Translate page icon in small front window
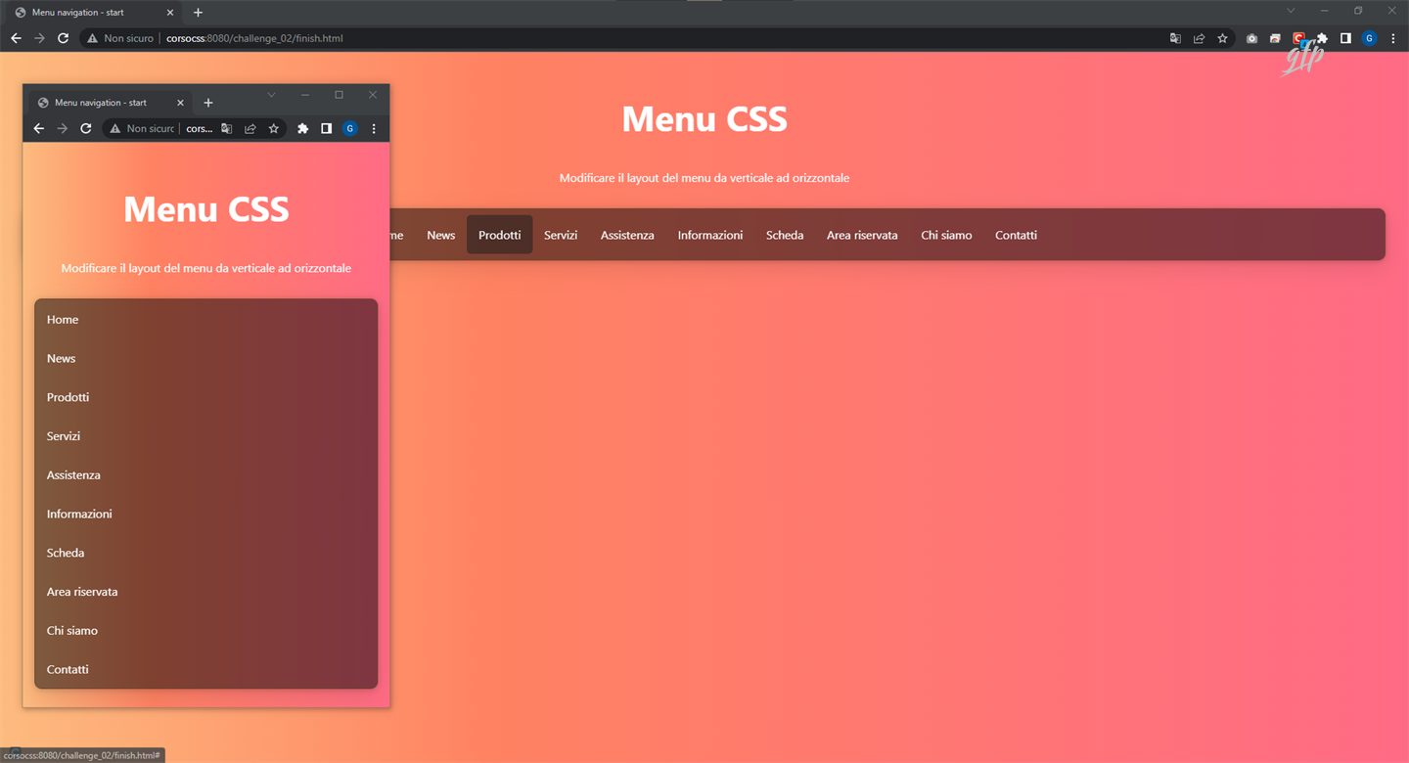The height and width of the screenshot is (763, 1409). click(227, 128)
